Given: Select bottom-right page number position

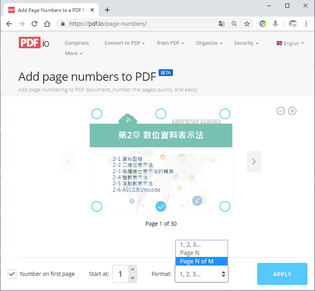Looking at the screenshot, I should point(225,206).
